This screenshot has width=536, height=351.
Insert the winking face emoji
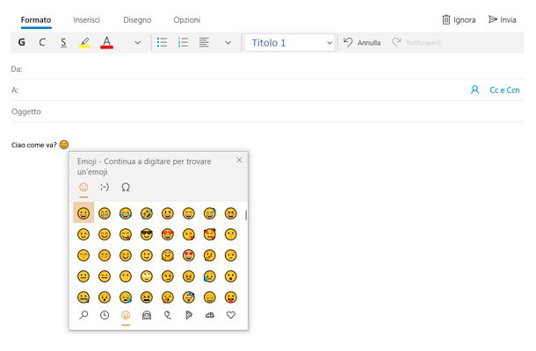point(83,234)
